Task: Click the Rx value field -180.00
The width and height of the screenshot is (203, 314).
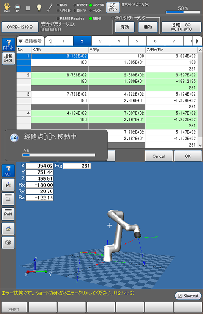Action: [x=39, y=185]
